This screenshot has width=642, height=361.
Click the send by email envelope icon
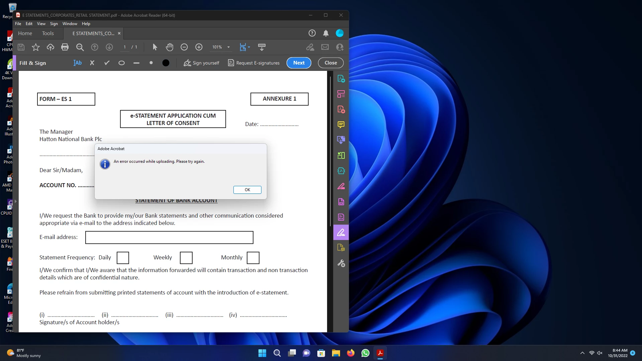tap(325, 47)
